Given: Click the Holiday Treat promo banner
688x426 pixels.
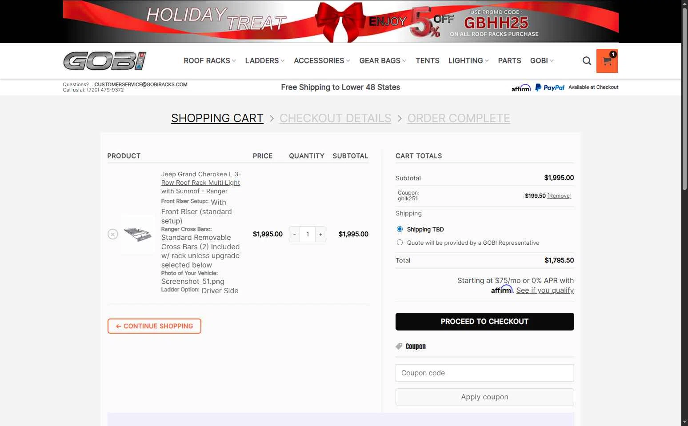Looking at the screenshot, I should [x=341, y=21].
